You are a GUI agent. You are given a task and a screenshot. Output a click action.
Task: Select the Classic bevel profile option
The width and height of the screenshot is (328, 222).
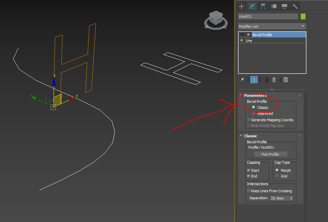253,107
